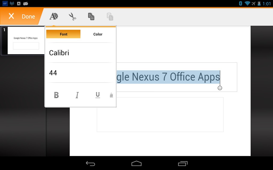Tap the Wi-Fi status icon
273x170 pixels.
point(247,3)
